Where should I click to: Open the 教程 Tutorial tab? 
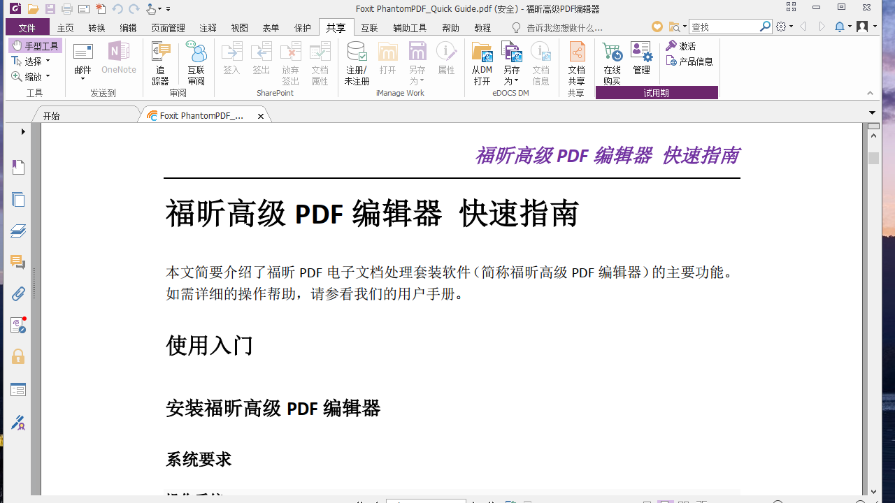click(482, 28)
